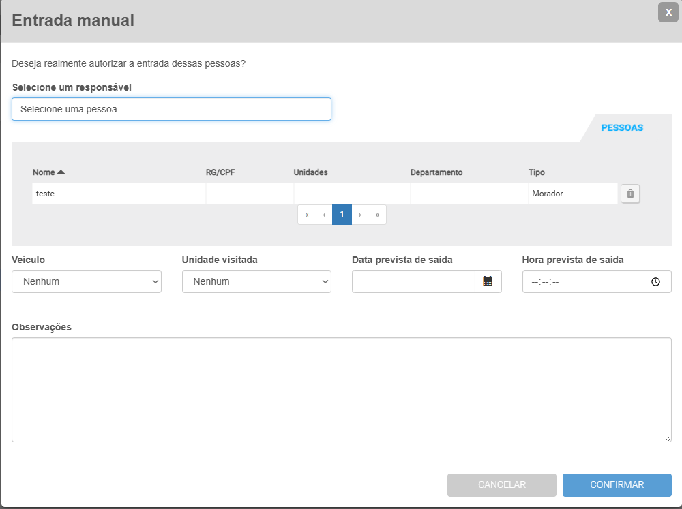Click inside the Observações text area
682x509 pixels.
click(x=341, y=389)
